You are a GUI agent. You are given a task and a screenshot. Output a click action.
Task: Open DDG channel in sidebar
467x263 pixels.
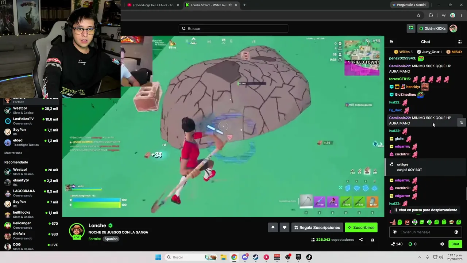tap(31, 247)
